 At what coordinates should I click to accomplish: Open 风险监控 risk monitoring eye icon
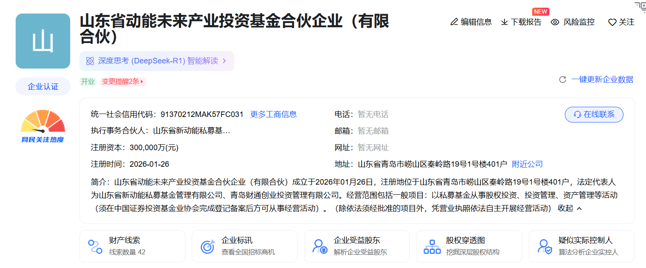555,22
